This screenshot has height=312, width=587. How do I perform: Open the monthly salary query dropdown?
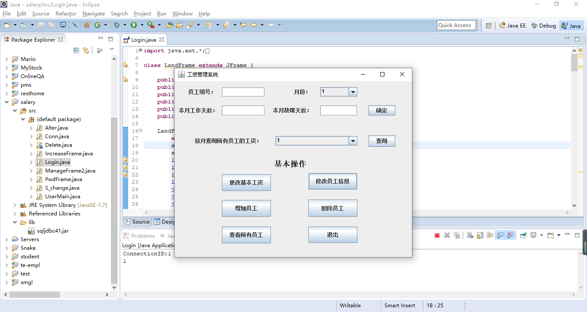(353, 141)
